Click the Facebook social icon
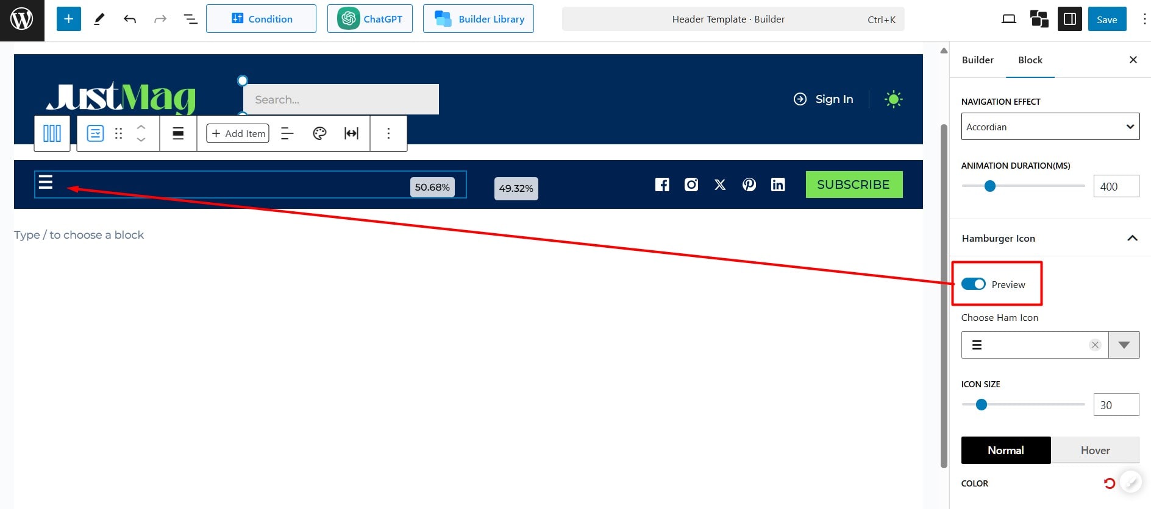Screen dimensions: 1151x509 pyautogui.click(x=662, y=184)
